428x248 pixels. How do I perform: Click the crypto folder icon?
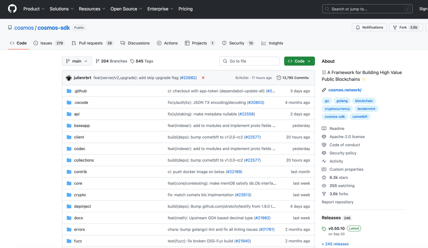pos(69,195)
